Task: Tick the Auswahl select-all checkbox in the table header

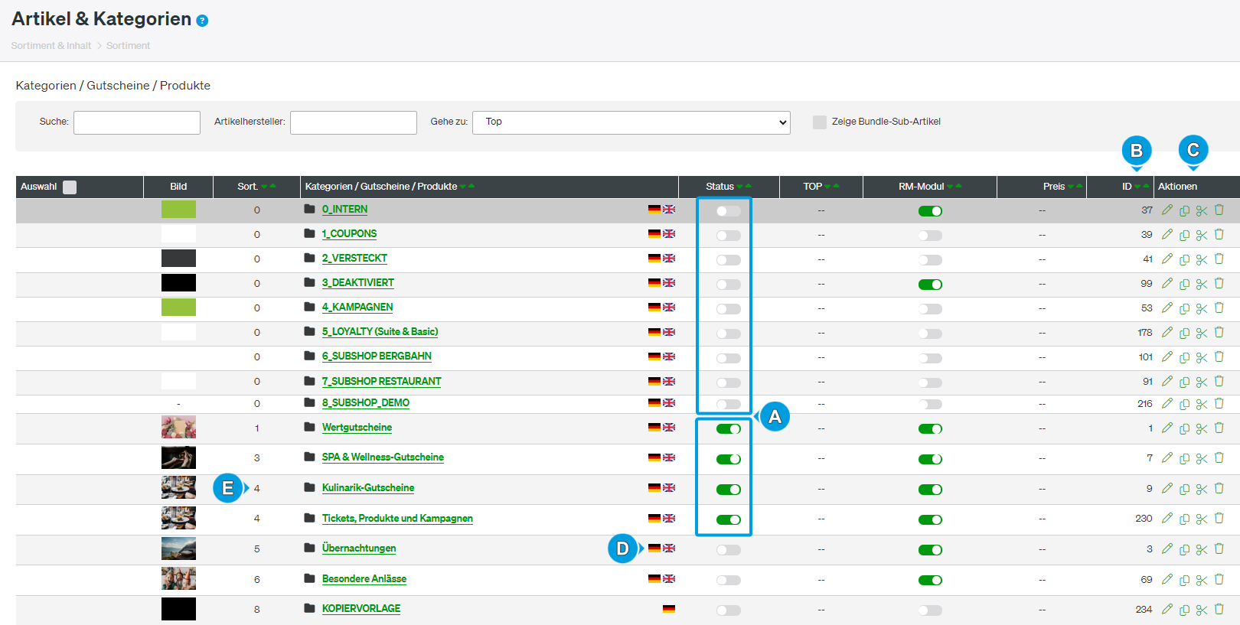Action: click(x=70, y=187)
